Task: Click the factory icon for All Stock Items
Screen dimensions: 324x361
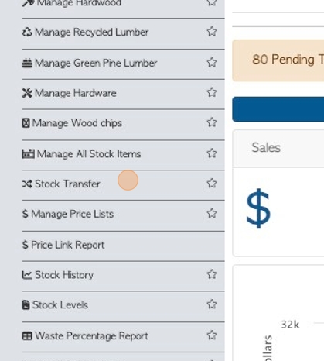Action: click(x=29, y=153)
